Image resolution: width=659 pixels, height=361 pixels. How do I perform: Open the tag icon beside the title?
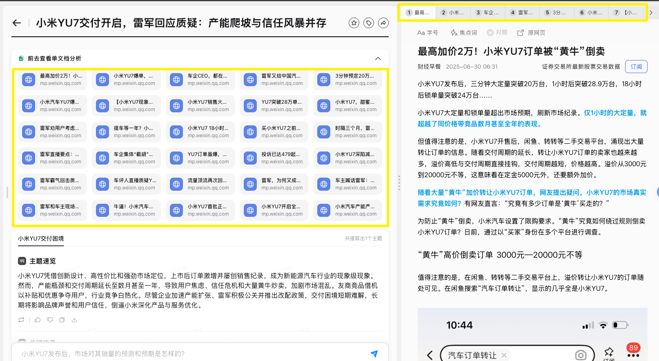click(369, 23)
